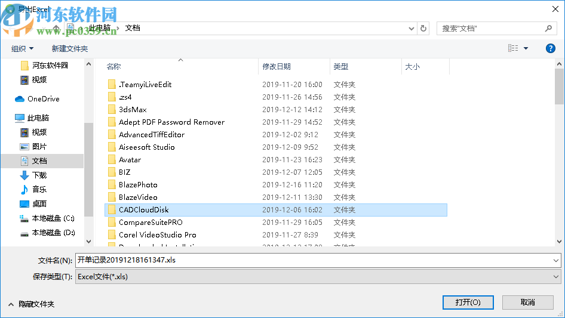Click folder icon of 3dsMax
This screenshot has height=318, width=565.
point(112,110)
